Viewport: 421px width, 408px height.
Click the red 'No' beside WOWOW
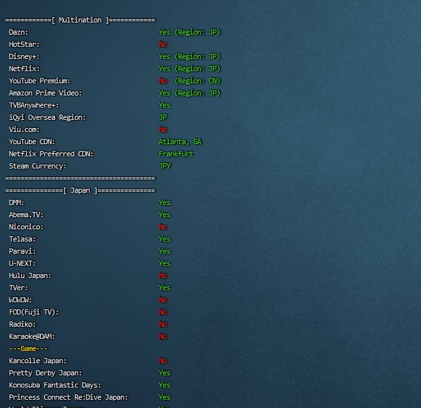pos(163,300)
